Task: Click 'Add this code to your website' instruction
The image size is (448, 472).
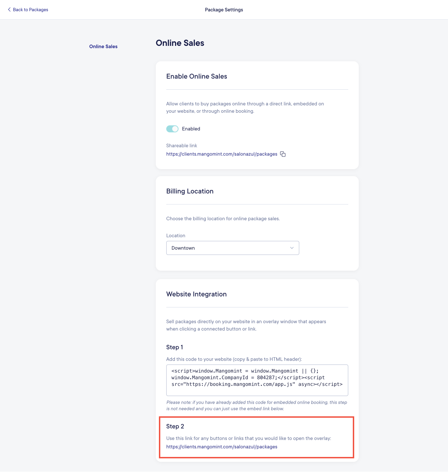Action: tap(234, 359)
